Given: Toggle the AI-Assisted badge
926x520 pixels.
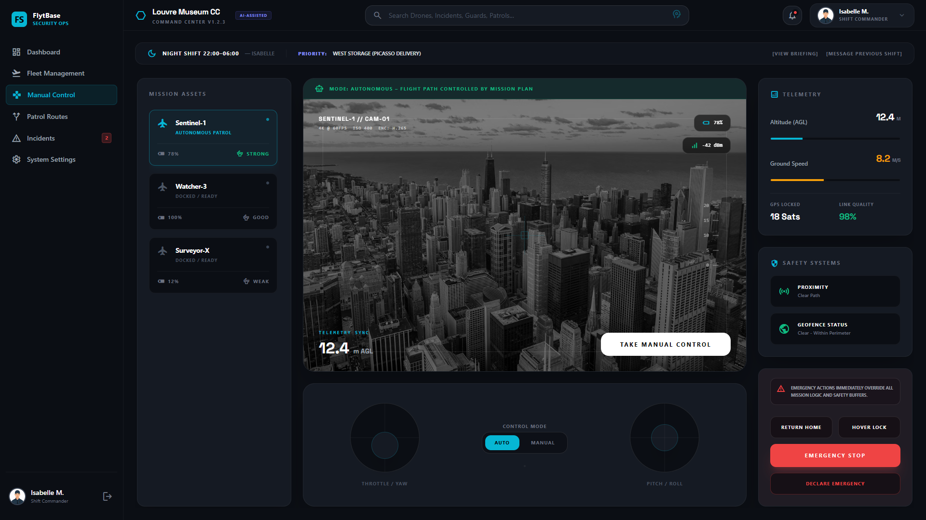Looking at the screenshot, I should [x=253, y=15].
